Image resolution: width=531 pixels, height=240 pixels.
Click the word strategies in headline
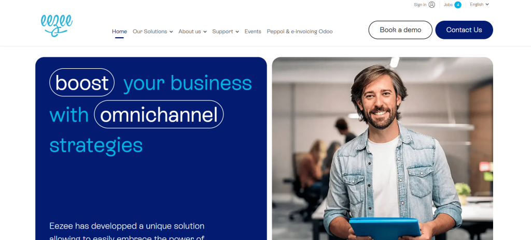point(96,145)
